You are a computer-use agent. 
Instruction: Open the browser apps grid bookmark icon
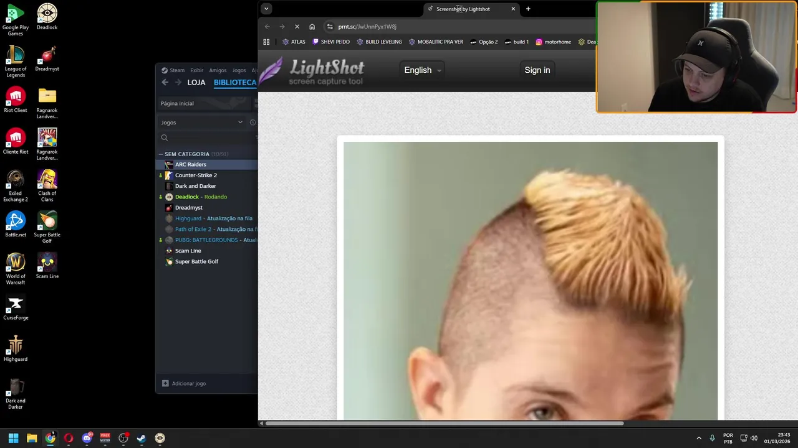pyautogui.click(x=266, y=42)
